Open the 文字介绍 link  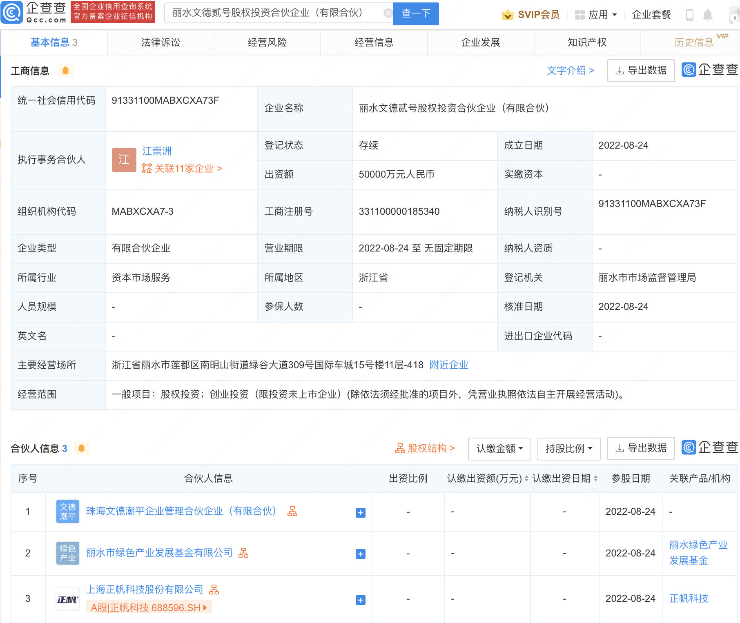click(571, 71)
